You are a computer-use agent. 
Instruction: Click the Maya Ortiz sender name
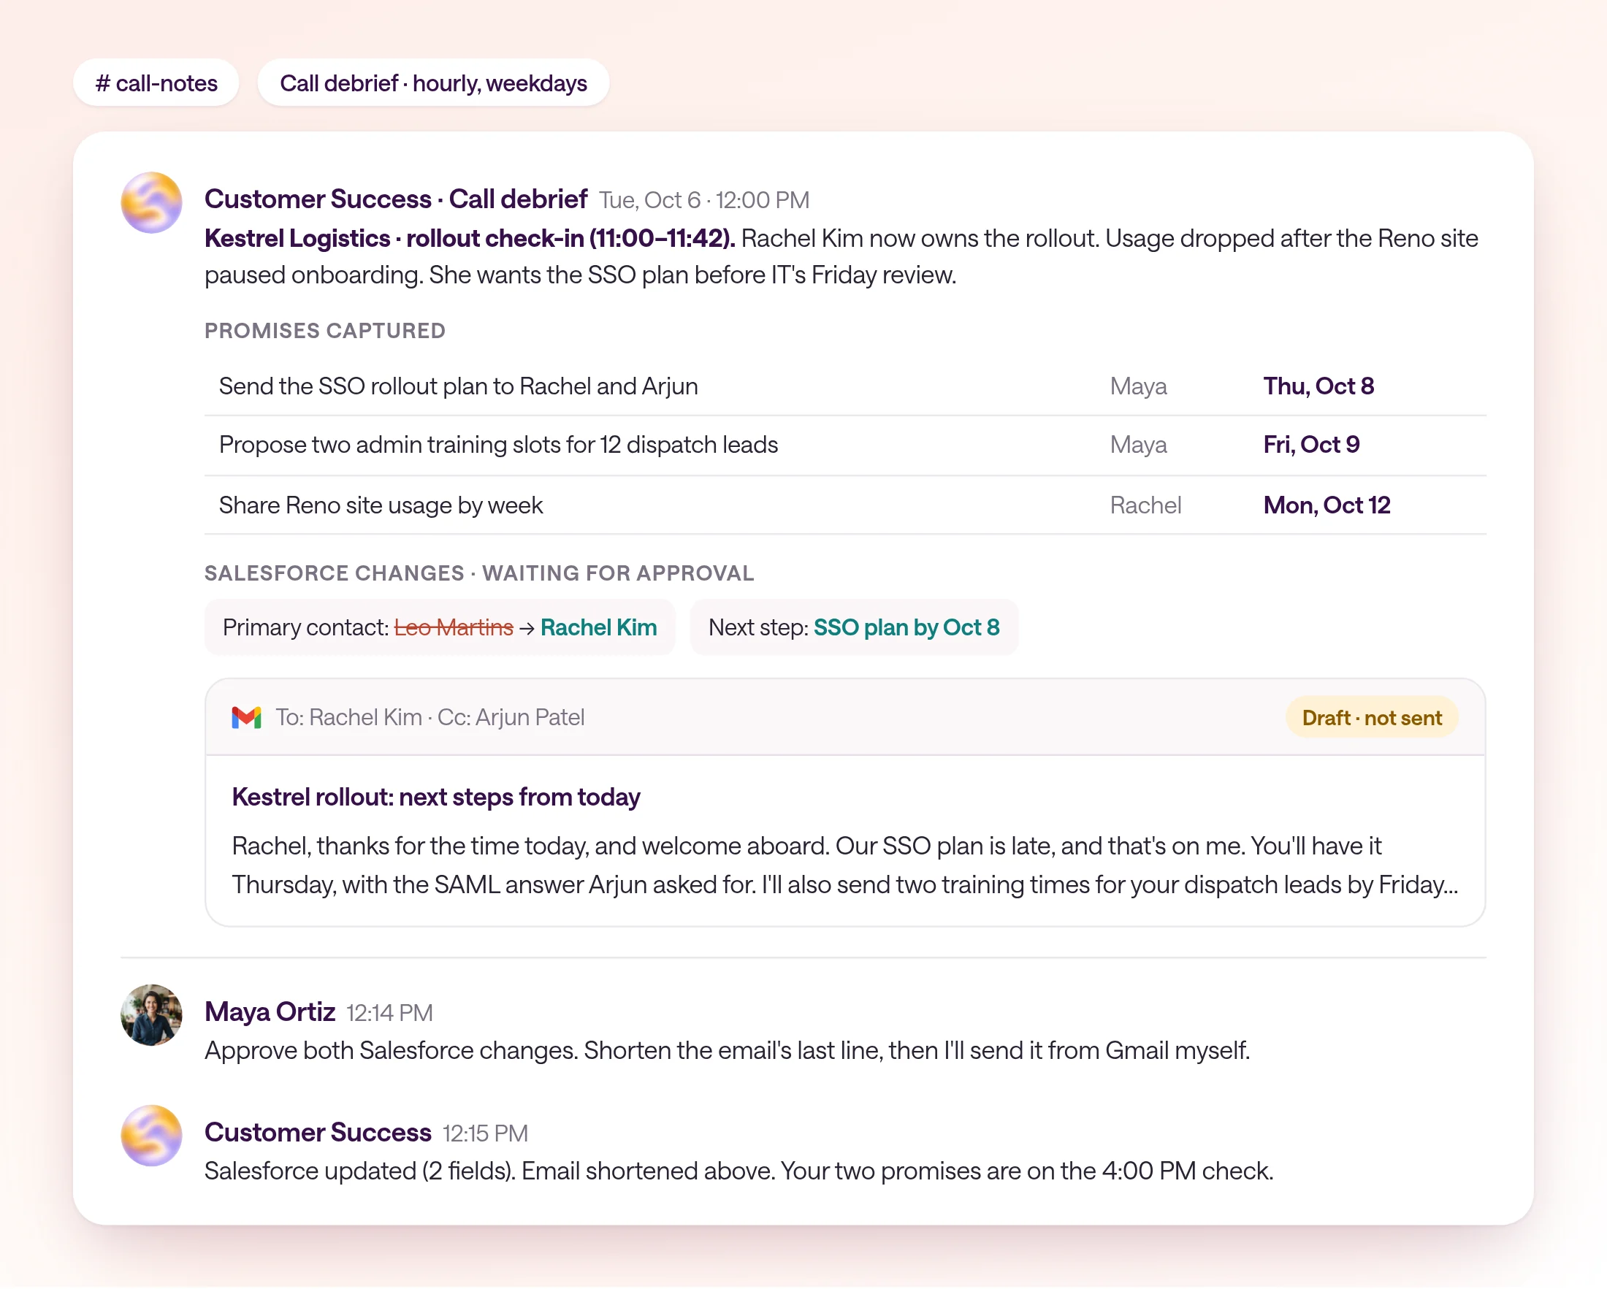point(270,1011)
